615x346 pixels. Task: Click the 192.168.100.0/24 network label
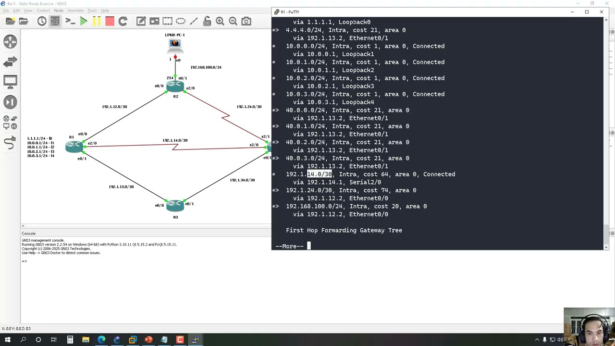tap(206, 67)
